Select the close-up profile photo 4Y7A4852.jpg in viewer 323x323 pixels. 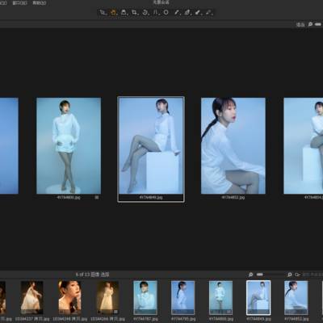(233, 145)
